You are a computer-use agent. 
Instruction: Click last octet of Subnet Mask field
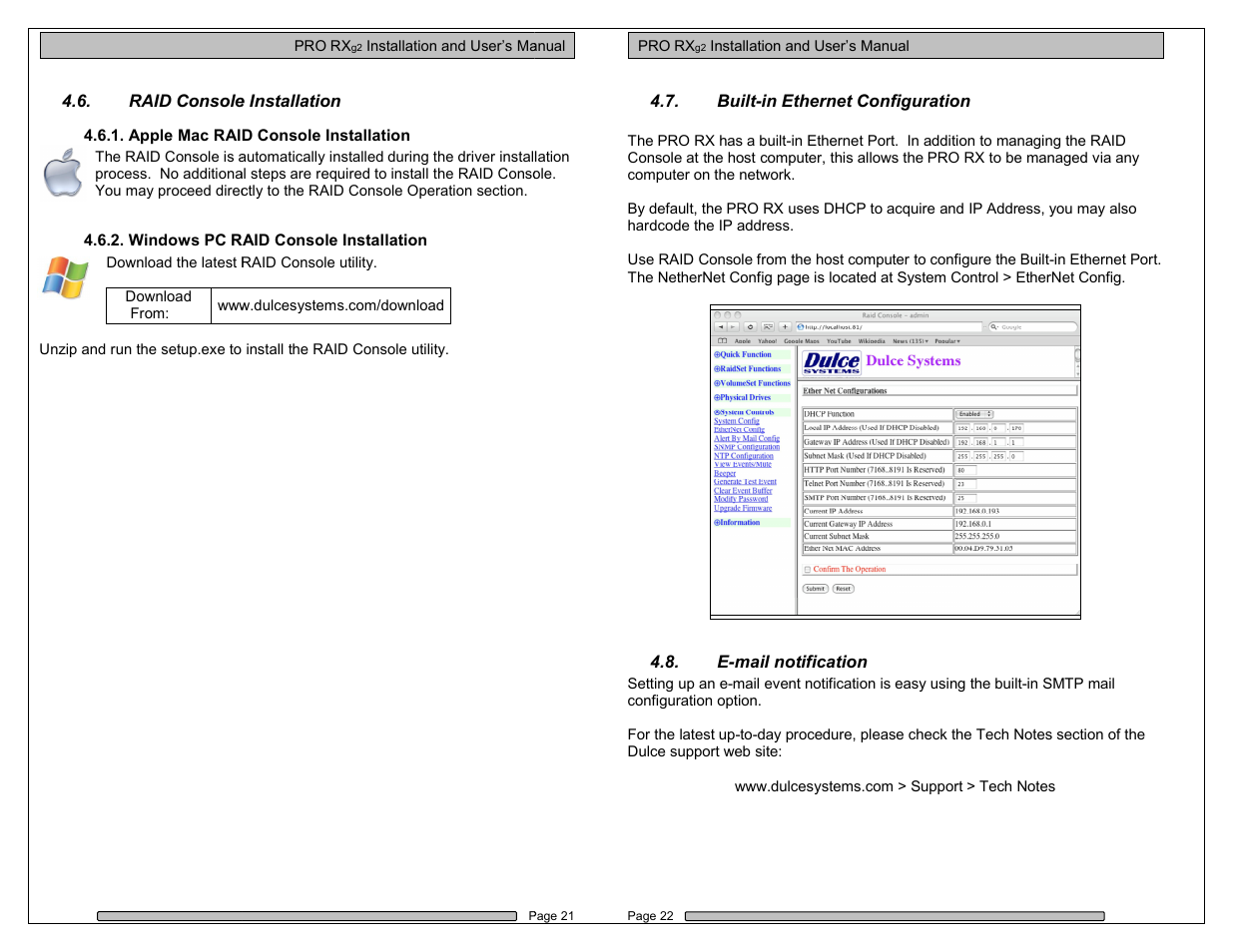click(1016, 456)
